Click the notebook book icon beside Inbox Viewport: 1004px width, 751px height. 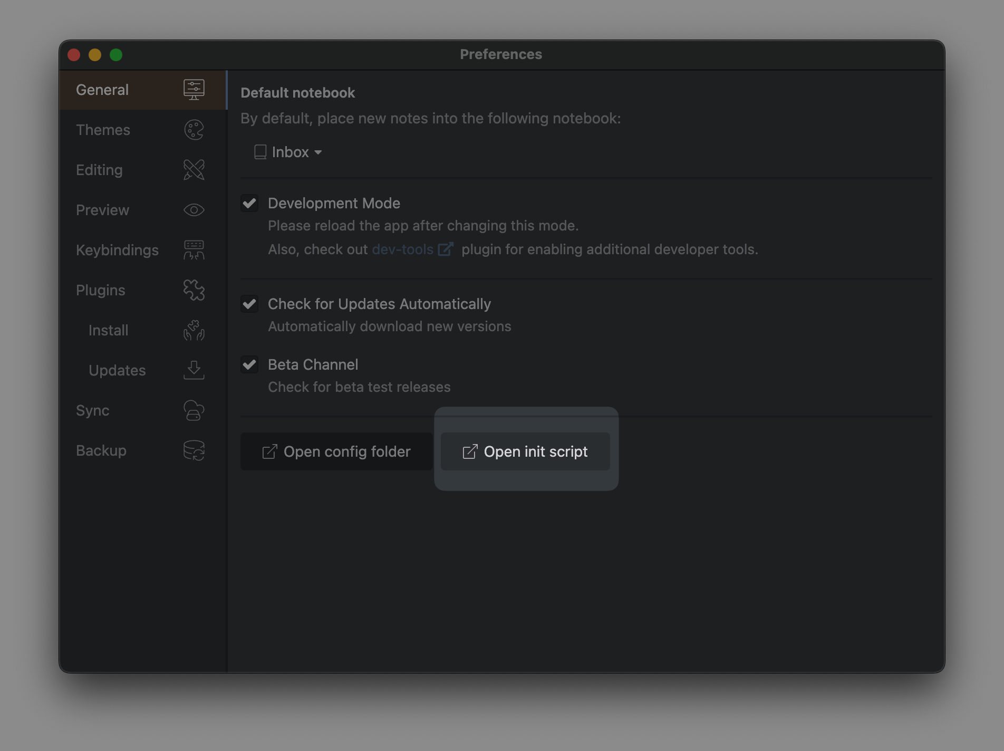pos(259,152)
